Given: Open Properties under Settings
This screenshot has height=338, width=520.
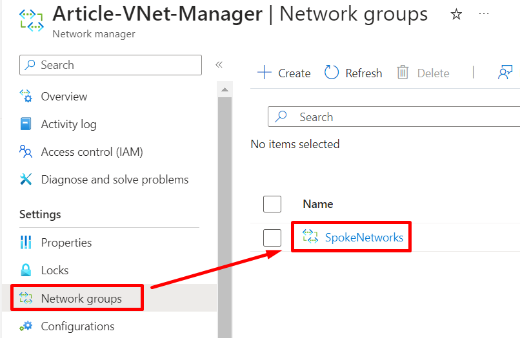Looking at the screenshot, I should pos(66,243).
